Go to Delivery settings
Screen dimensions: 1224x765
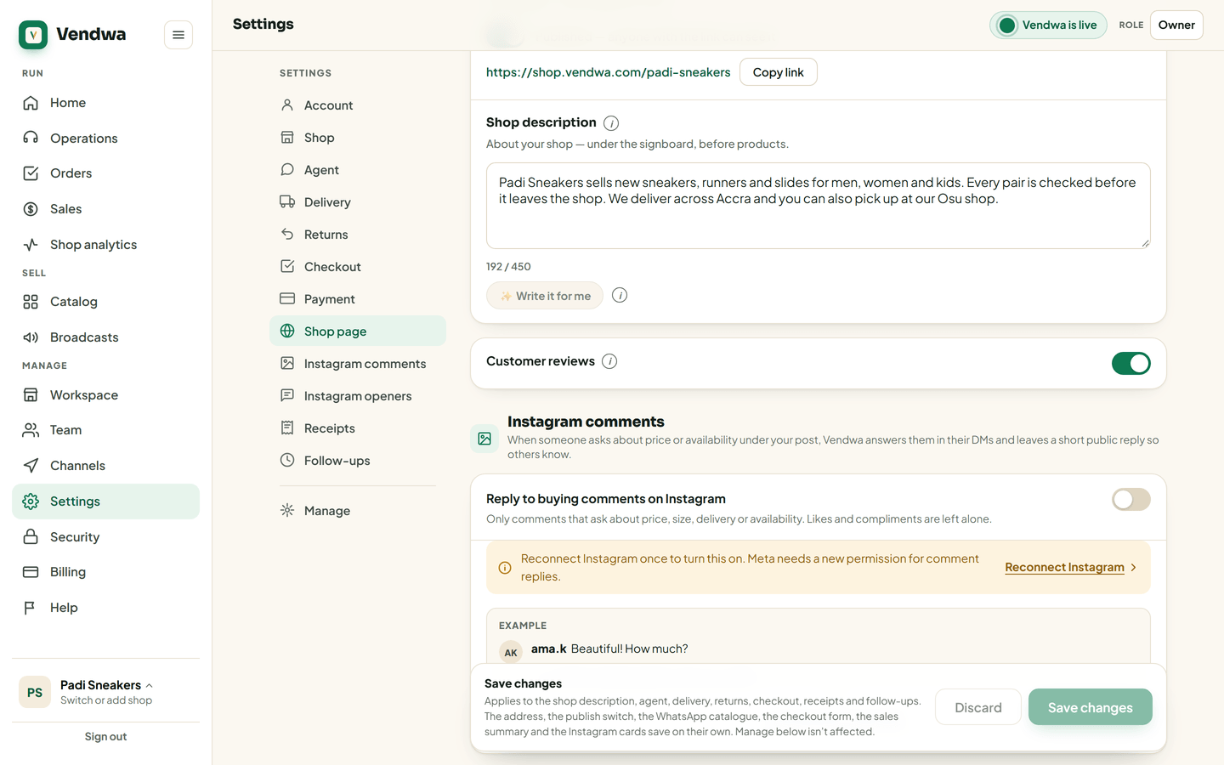tap(358, 202)
